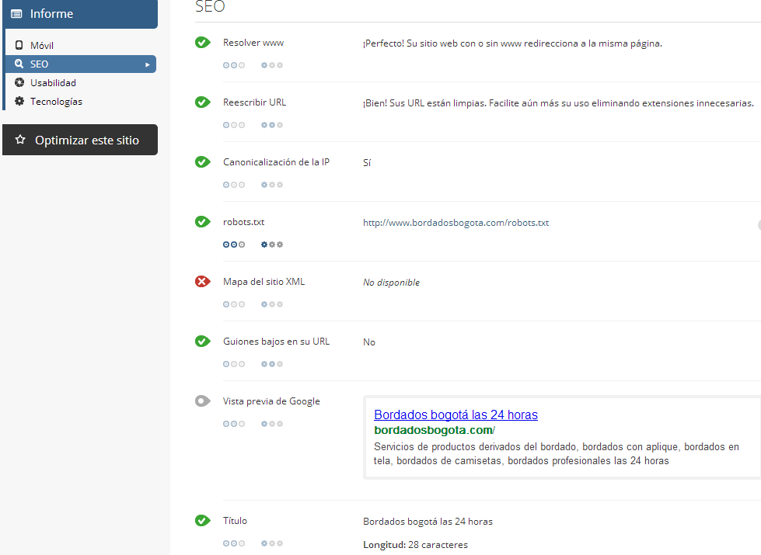Click impact circles under Mapa del sitio XML

point(234,304)
